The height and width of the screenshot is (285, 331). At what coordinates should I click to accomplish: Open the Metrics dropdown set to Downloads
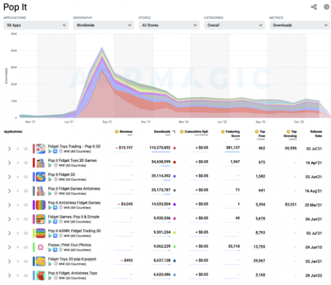[300, 25]
